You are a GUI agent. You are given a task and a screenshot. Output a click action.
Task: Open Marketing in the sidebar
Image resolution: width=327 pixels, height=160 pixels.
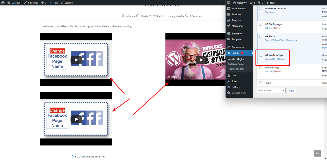pyautogui.click(x=239, y=26)
